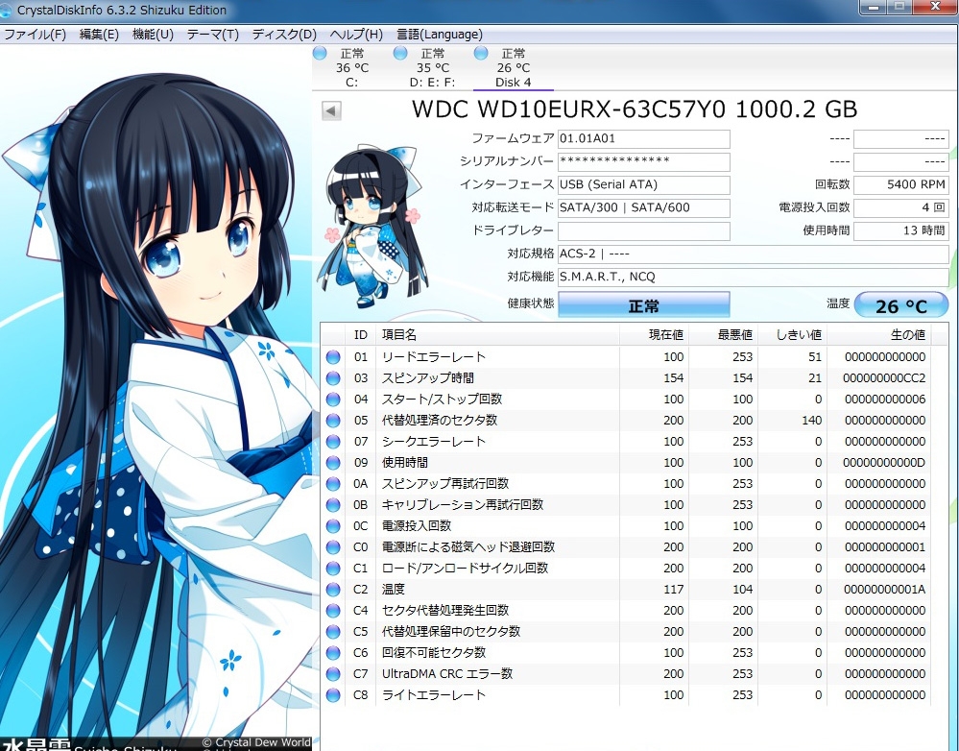Click the masked serial number field
This screenshot has height=751, width=959.
(x=643, y=161)
